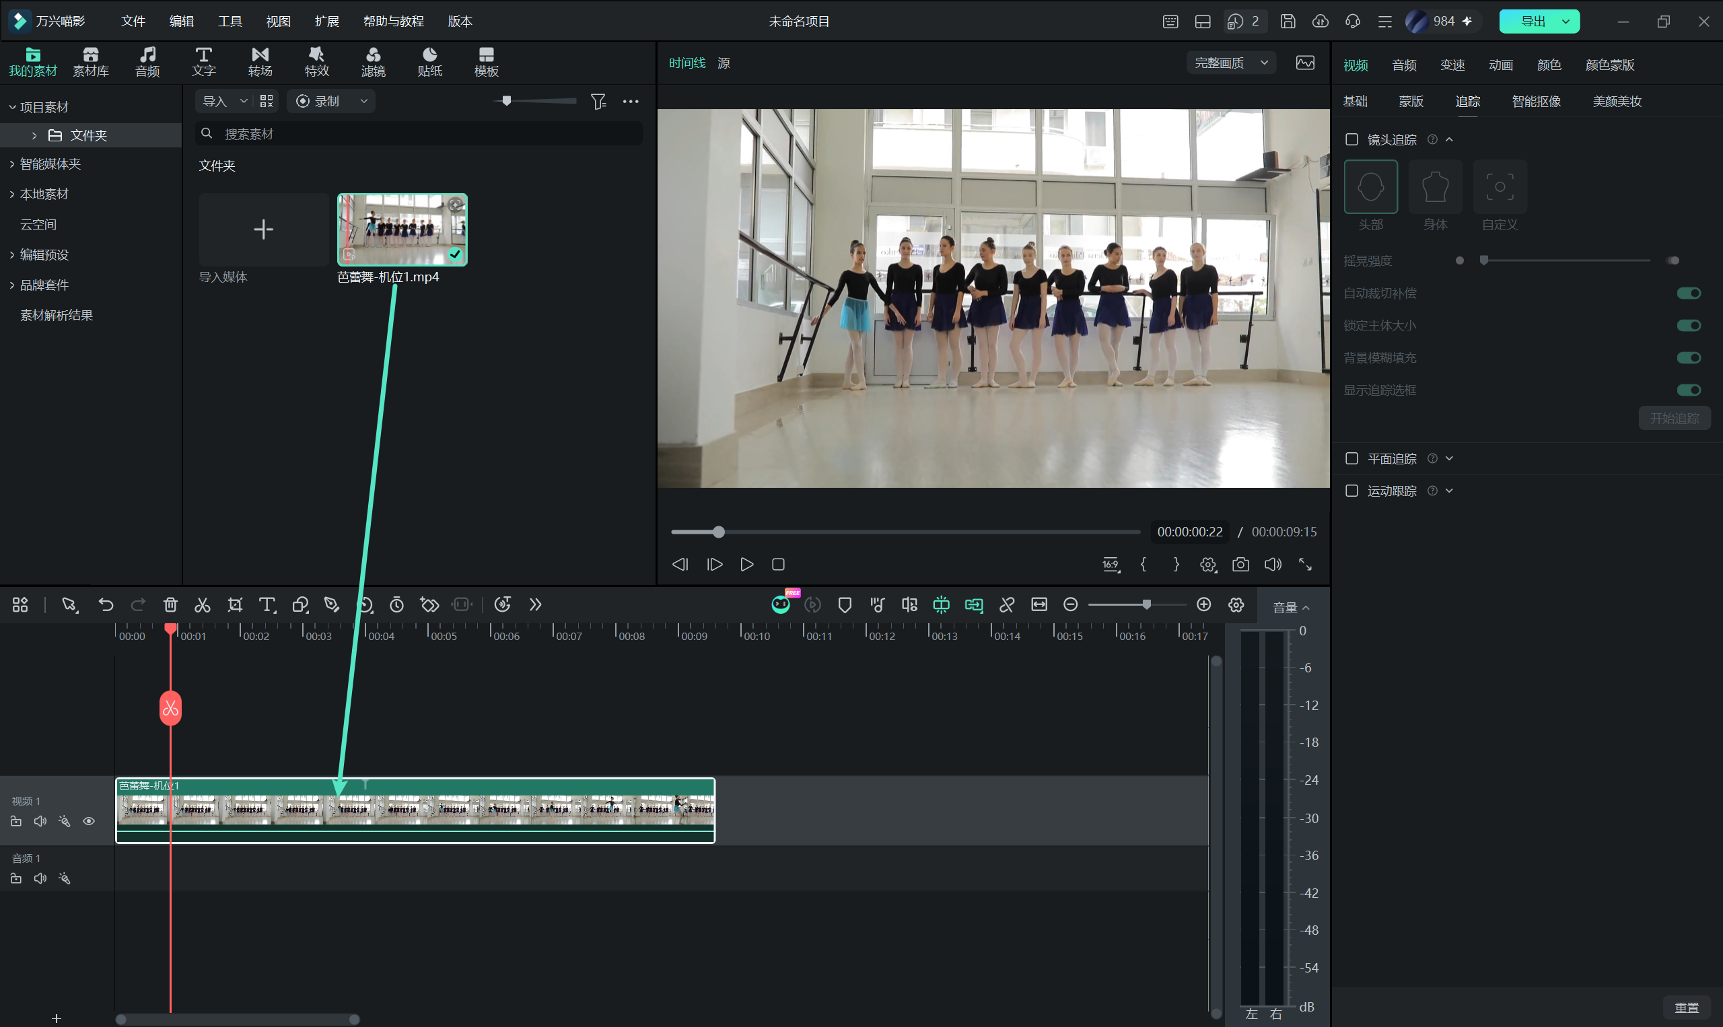The height and width of the screenshot is (1027, 1723).
Task: Open the 完整画质 quality dropdown
Action: (x=1231, y=63)
